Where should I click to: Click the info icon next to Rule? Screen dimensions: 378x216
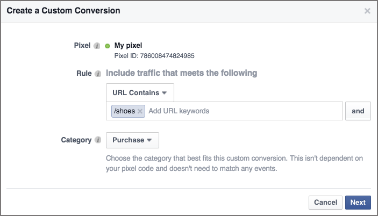click(x=97, y=73)
